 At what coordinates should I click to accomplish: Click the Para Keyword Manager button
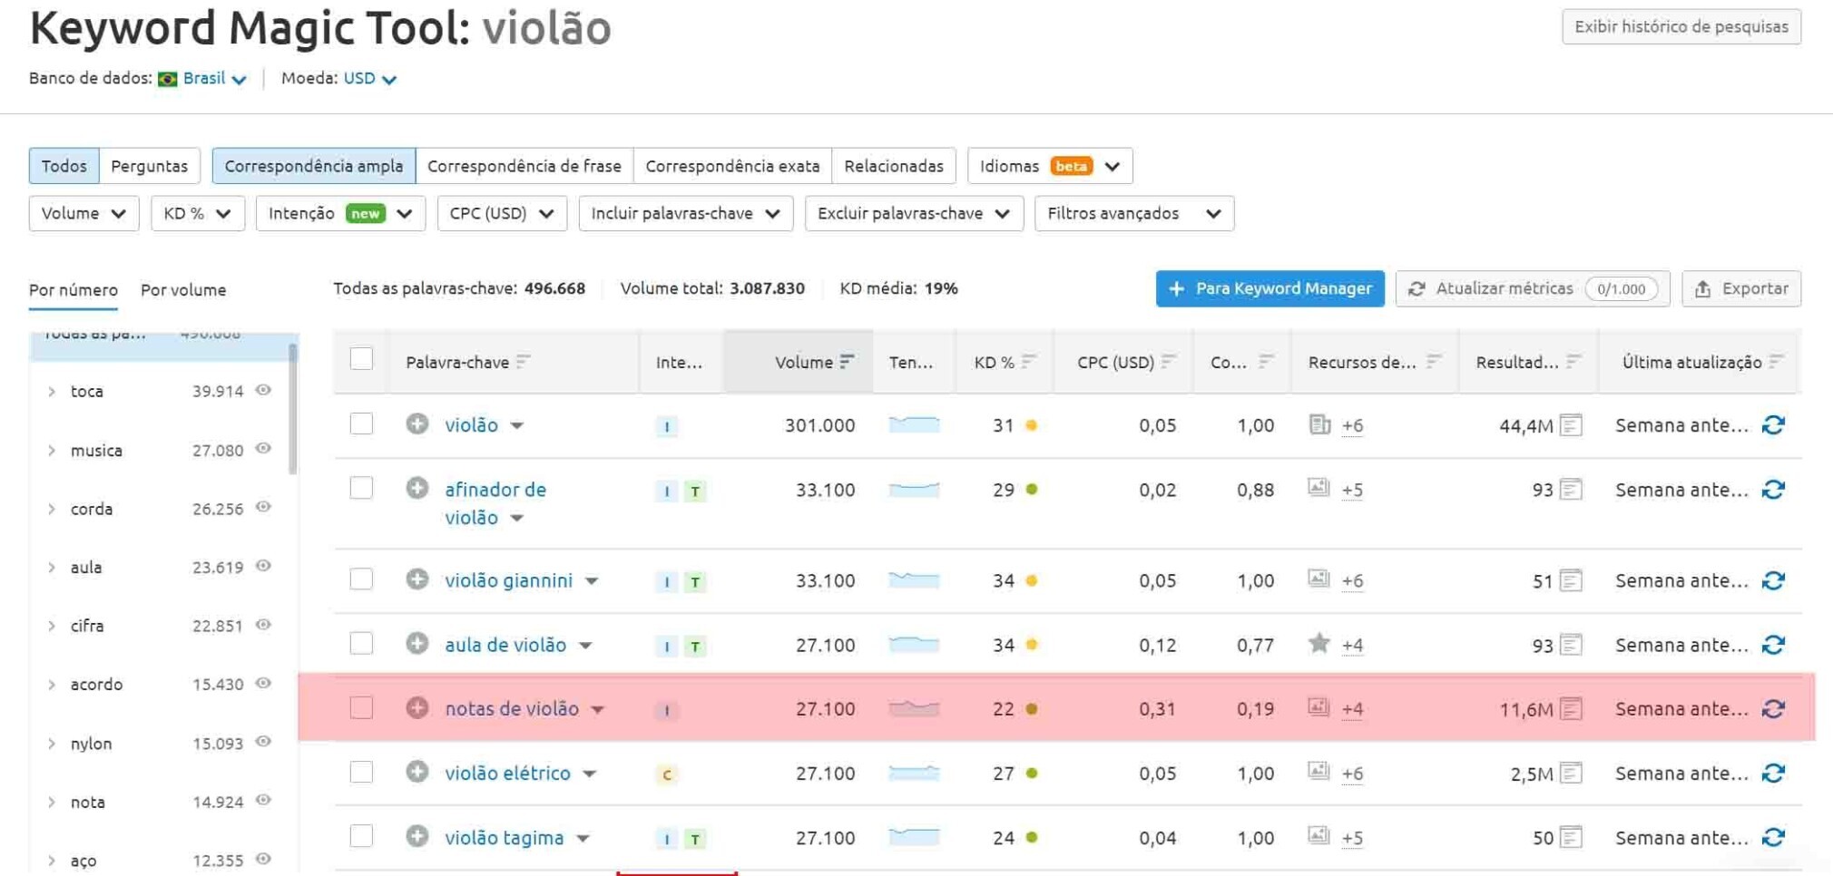1269,288
